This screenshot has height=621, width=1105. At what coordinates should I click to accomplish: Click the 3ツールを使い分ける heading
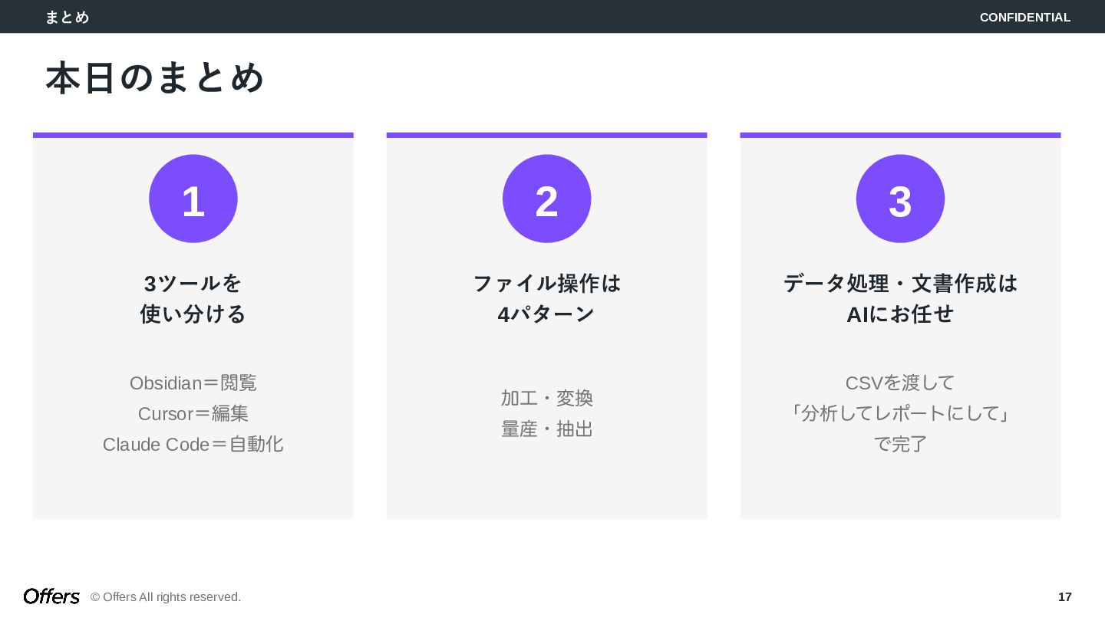point(193,298)
